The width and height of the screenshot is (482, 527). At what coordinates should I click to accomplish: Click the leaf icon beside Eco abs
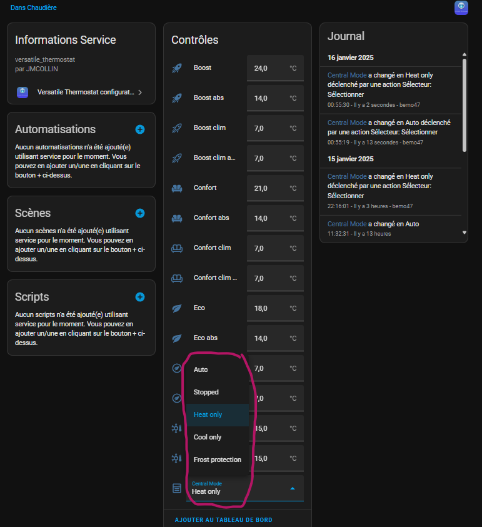click(x=176, y=338)
